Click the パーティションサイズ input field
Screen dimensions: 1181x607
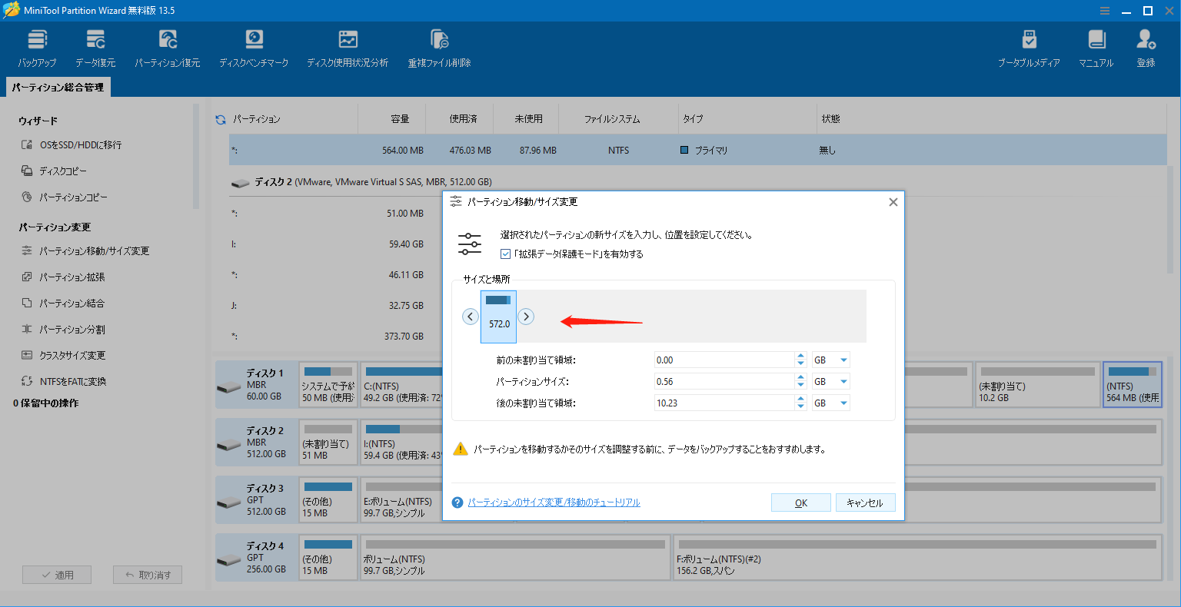point(723,380)
